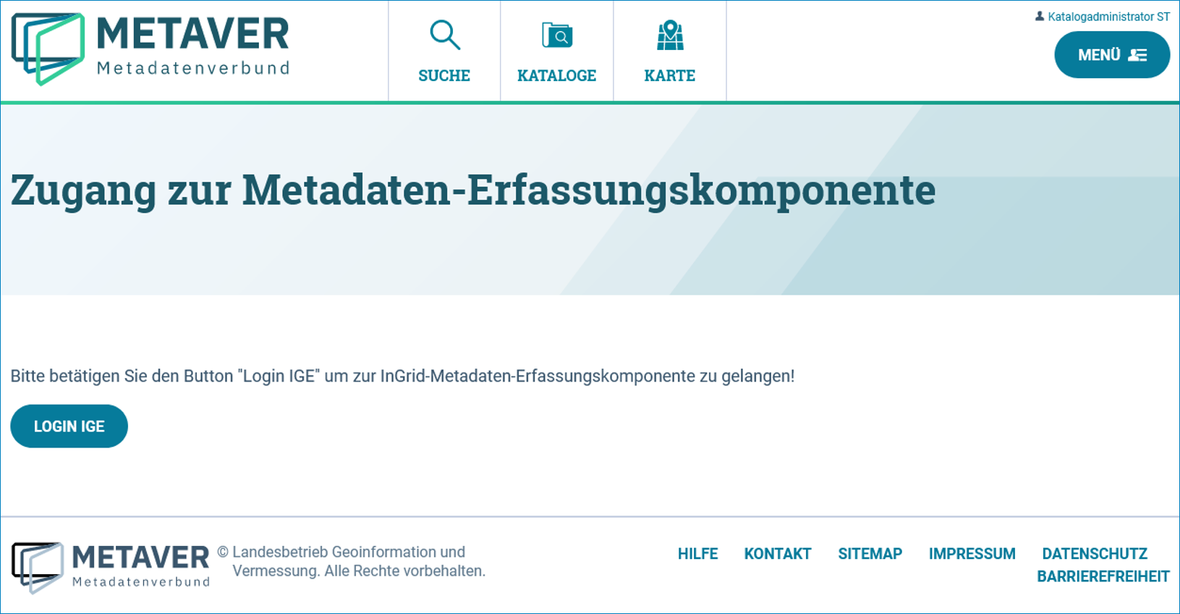
Task: Click the footer METAVER logo
Action: click(111, 567)
